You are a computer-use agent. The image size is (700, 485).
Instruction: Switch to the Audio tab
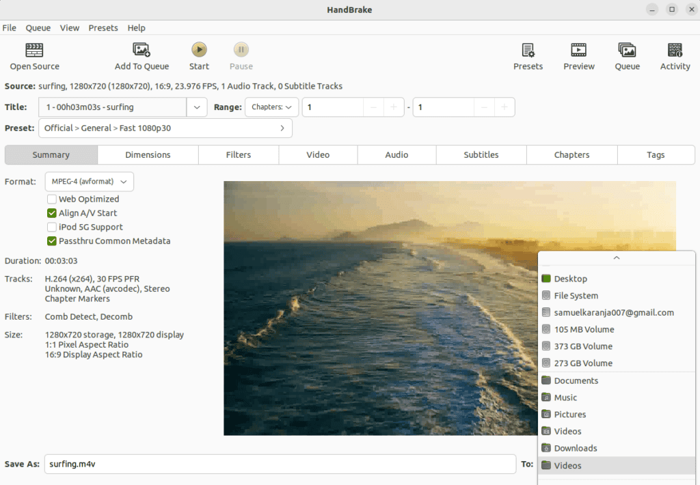point(396,155)
